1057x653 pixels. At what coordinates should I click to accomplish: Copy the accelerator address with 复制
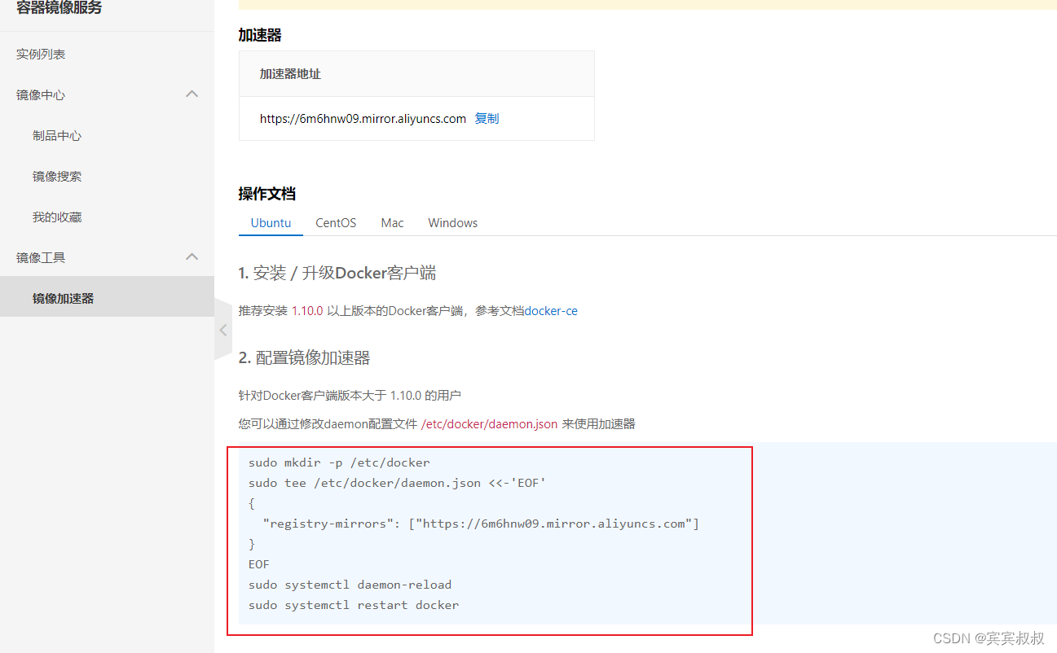[x=487, y=118]
